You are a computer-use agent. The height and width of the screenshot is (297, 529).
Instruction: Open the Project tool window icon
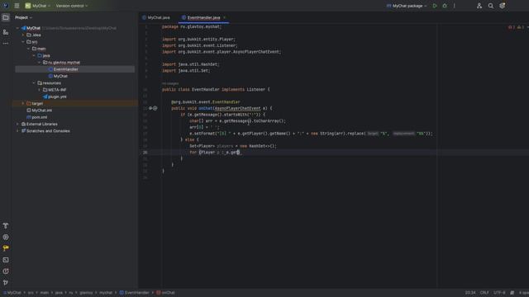click(6, 17)
